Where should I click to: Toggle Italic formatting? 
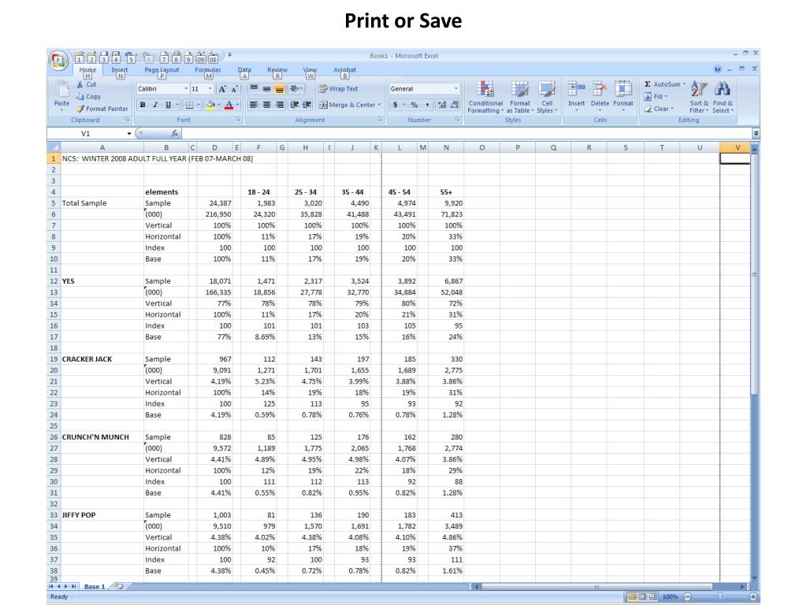pos(155,105)
